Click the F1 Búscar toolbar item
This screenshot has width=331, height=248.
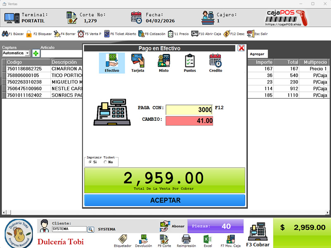pyautogui.click(x=13, y=34)
